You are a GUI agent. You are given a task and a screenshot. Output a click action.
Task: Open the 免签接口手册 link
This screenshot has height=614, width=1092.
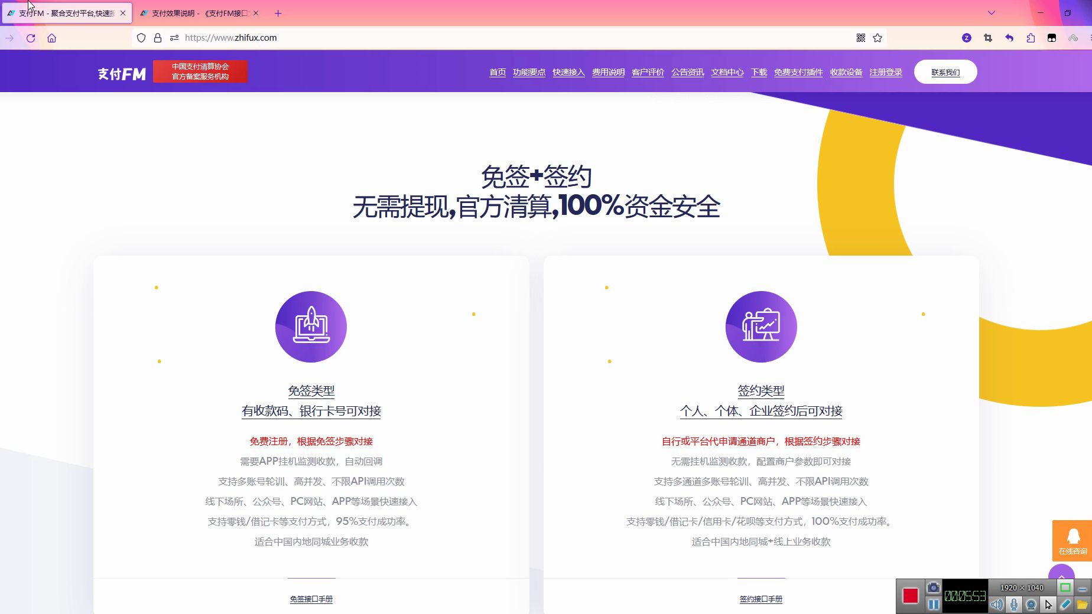(x=311, y=599)
